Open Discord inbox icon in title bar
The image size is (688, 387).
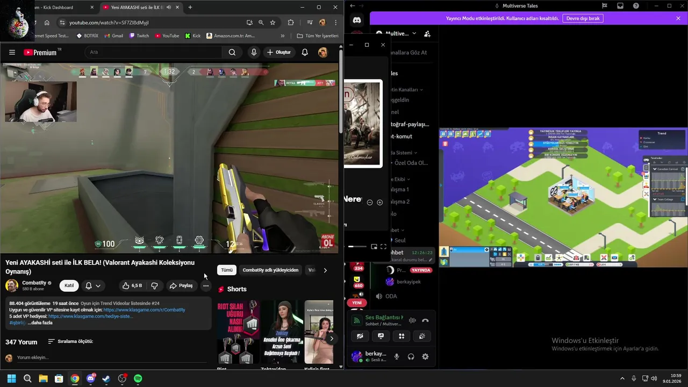(x=620, y=6)
